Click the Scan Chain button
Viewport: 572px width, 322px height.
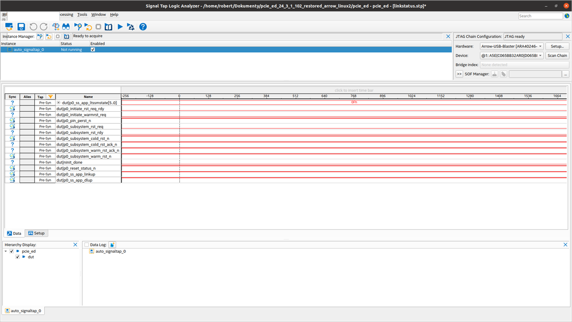(x=557, y=56)
